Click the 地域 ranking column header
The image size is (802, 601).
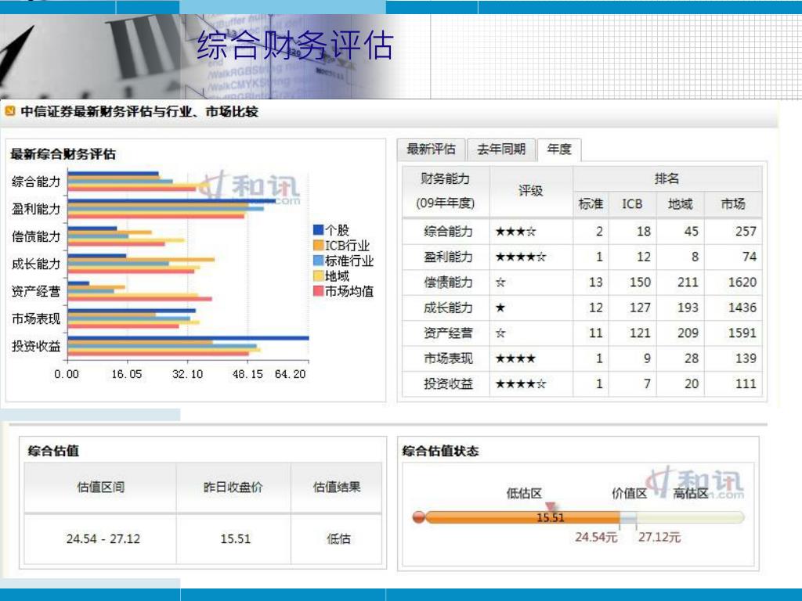[x=681, y=204]
